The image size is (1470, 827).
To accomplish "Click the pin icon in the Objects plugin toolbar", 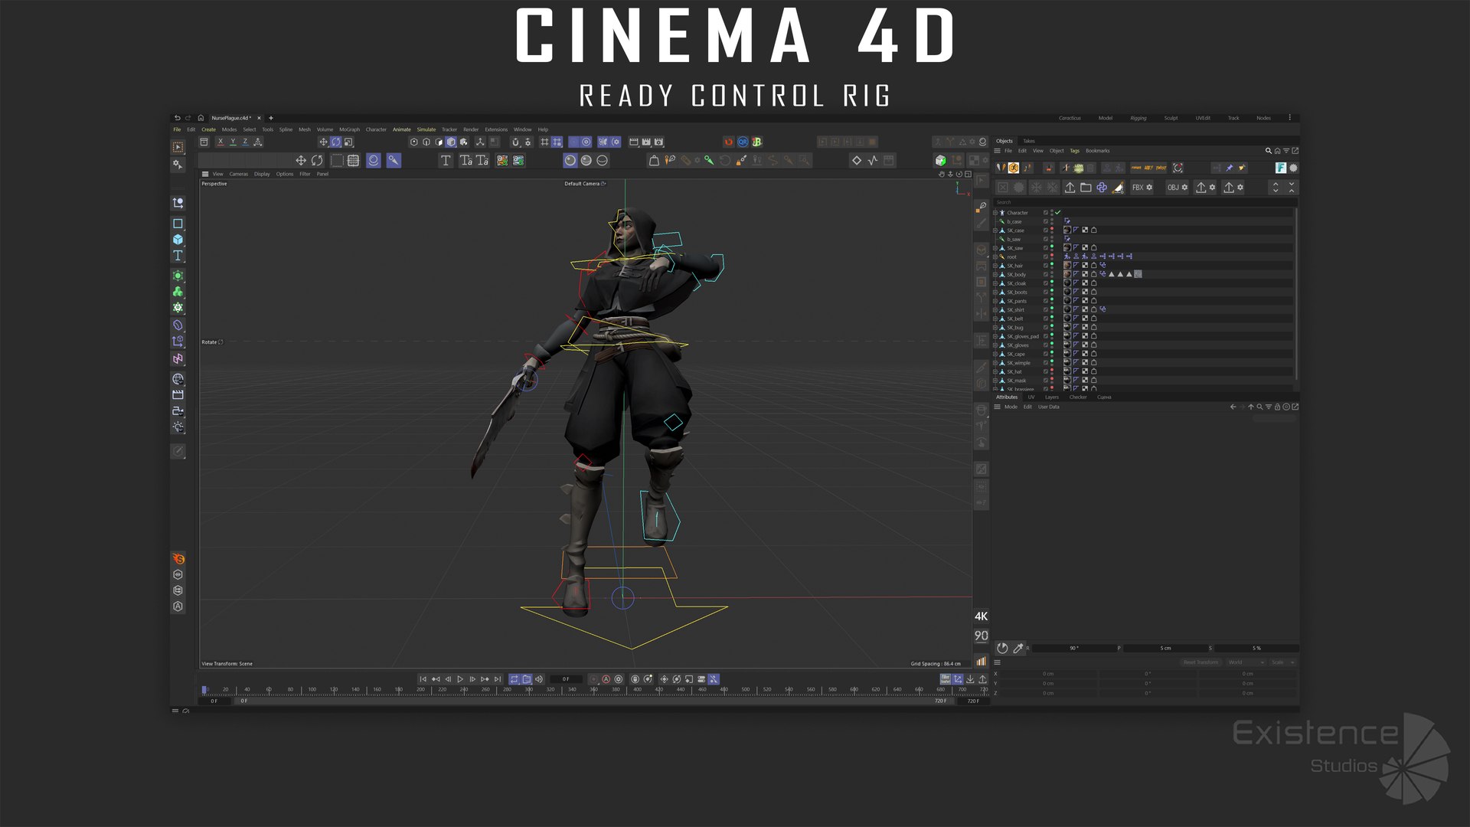I will click(1230, 168).
